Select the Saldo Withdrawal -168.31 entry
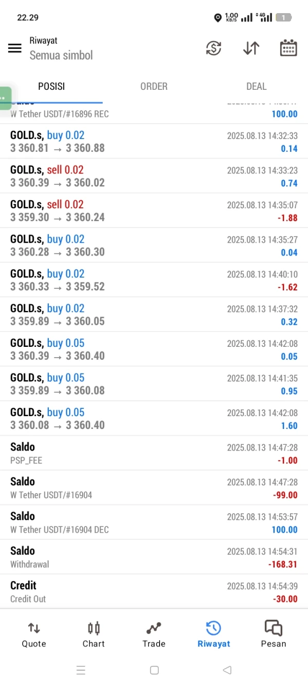Viewport: 308px width, 686px height. (x=154, y=557)
